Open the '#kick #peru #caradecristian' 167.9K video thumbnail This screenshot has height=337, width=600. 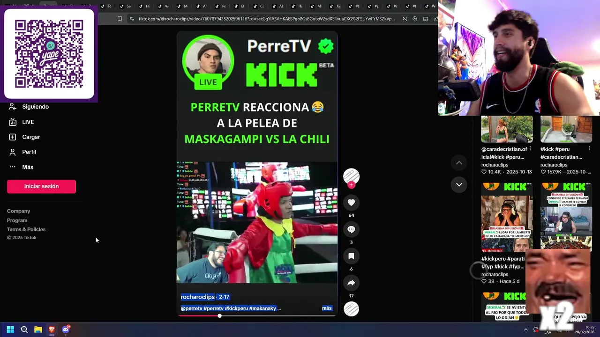[x=566, y=129]
